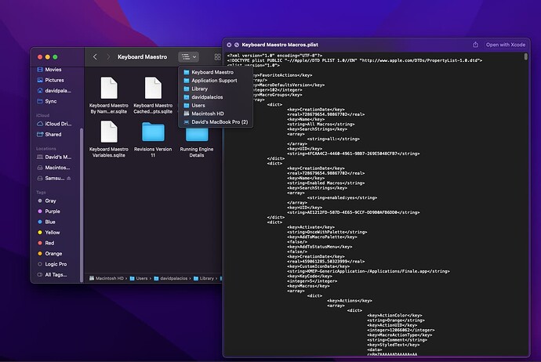
Task: Click the Orange string line in plist
Action: coord(396,320)
